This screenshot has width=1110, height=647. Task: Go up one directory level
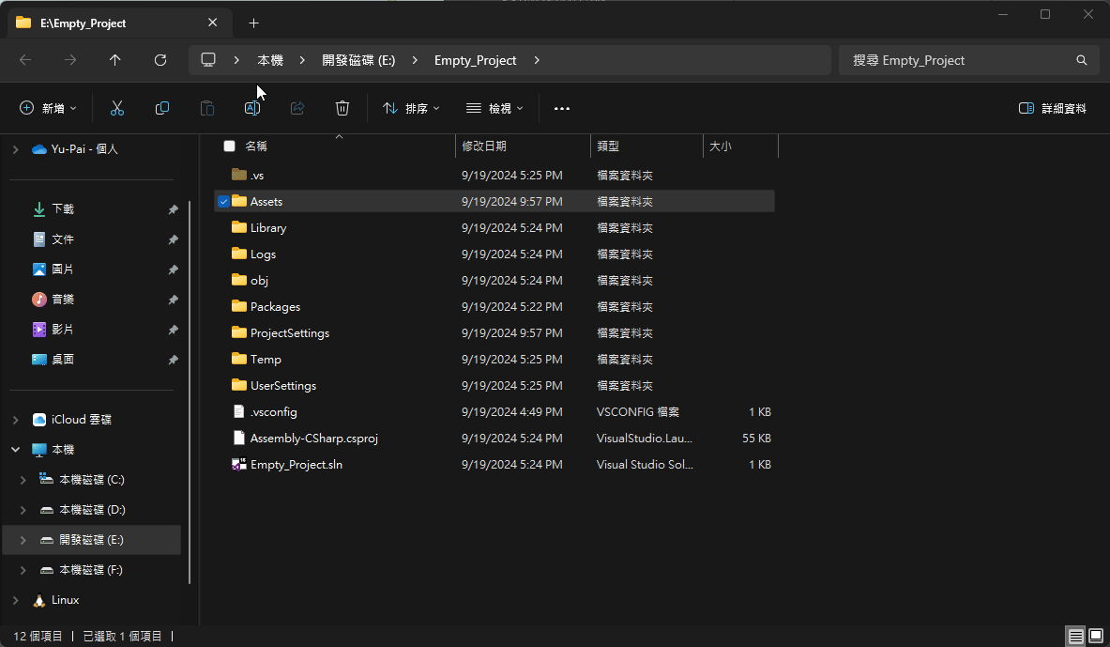(115, 60)
